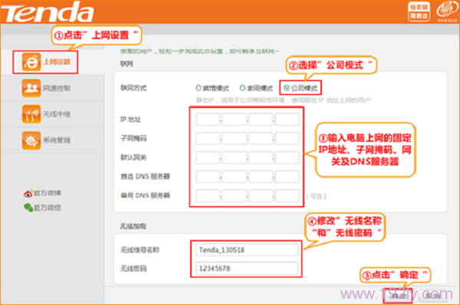This screenshot has height=305, width=460.
Task: Click the third octet box of 首选 DNS 服务器
Action: pos(261,176)
